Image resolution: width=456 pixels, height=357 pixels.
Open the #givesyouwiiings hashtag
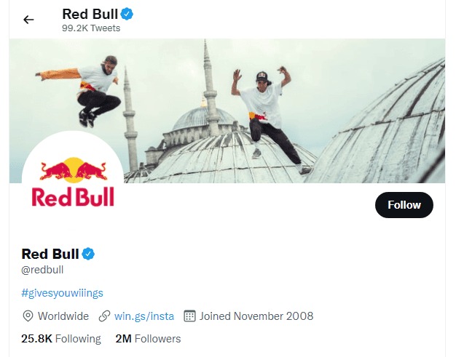pos(63,293)
